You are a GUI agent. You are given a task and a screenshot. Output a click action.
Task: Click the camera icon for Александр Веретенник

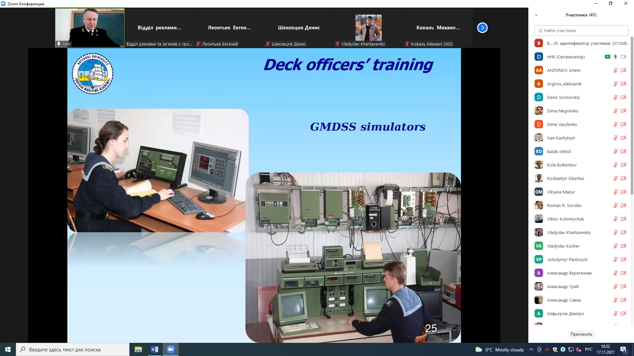623,273
